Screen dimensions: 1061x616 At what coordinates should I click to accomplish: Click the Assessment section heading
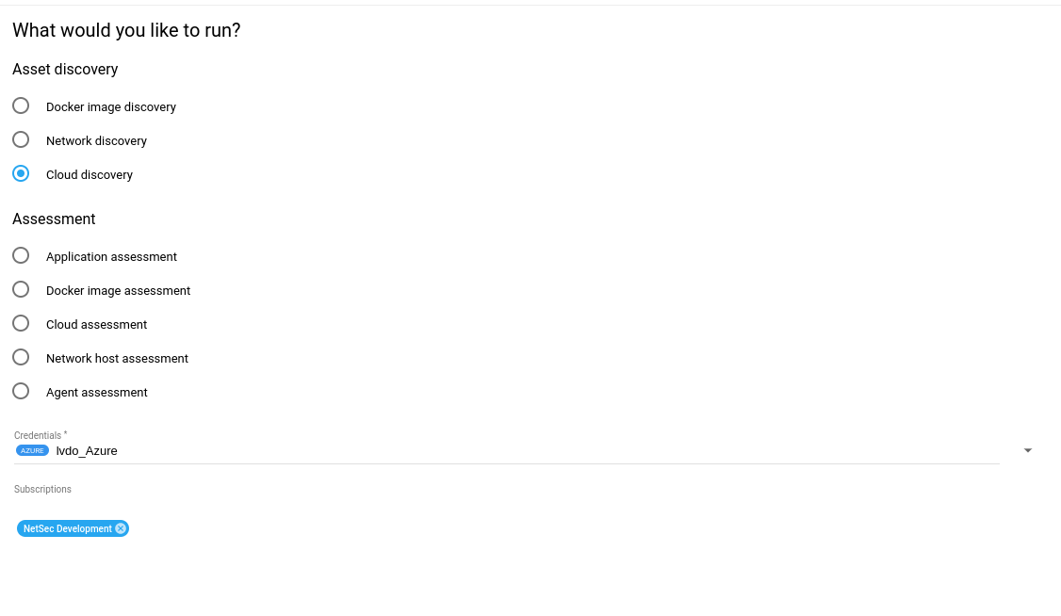(x=54, y=219)
